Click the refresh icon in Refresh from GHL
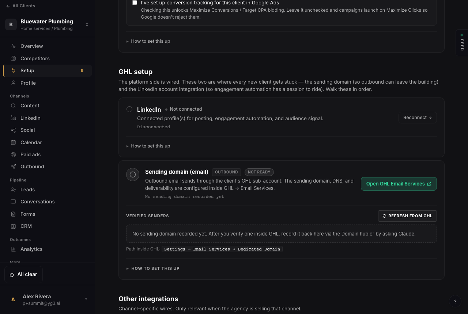 click(384, 216)
